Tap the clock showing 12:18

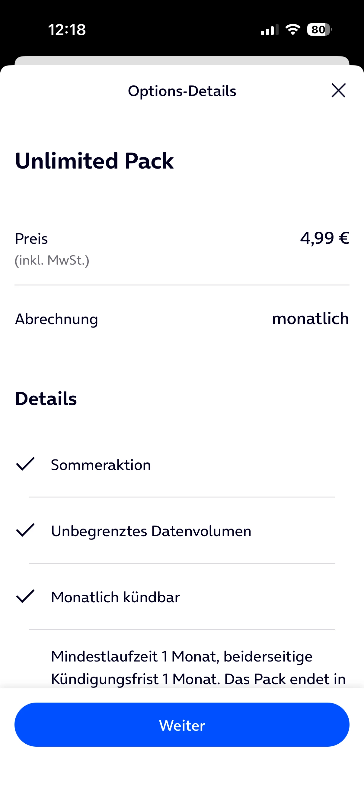point(67,30)
